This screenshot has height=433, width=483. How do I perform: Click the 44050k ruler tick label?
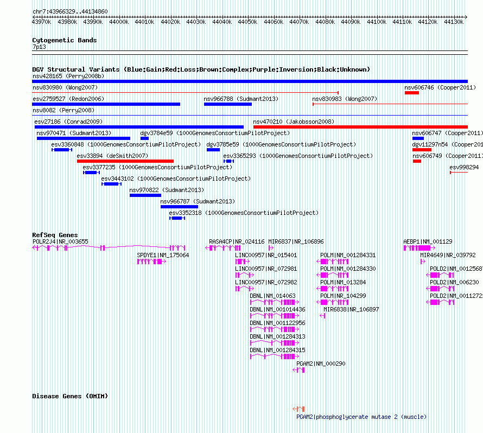[x=247, y=22]
